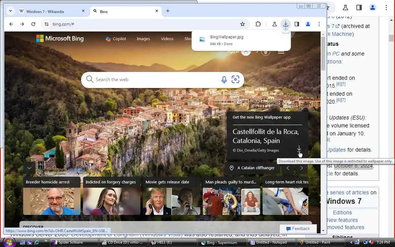395x247 pixels.
Task: Open Long-term heart risk news card
Action: click(285, 196)
